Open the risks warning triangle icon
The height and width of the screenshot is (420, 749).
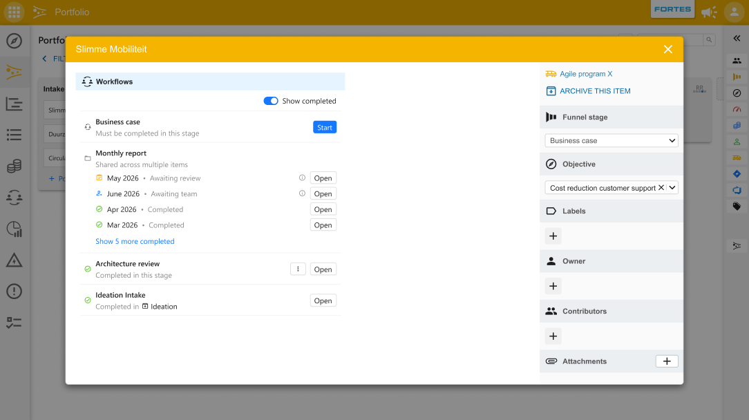[x=15, y=260]
